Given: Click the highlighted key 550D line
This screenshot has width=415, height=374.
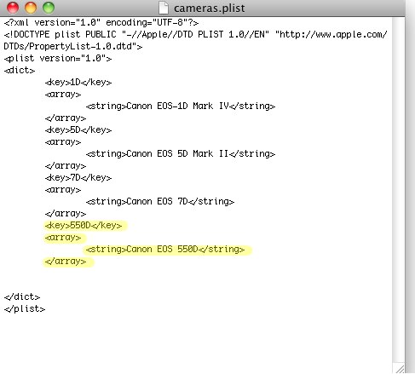Looking at the screenshot, I should pos(84,225).
